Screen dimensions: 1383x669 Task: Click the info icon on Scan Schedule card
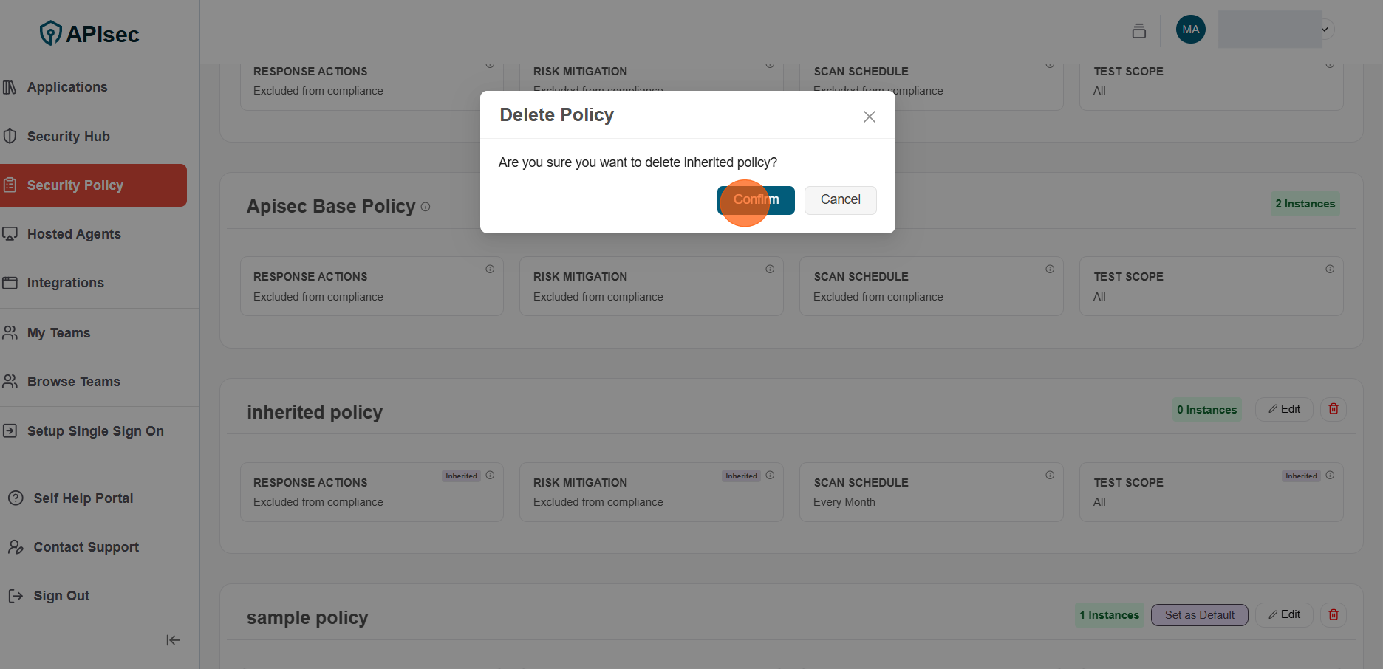click(x=1050, y=269)
